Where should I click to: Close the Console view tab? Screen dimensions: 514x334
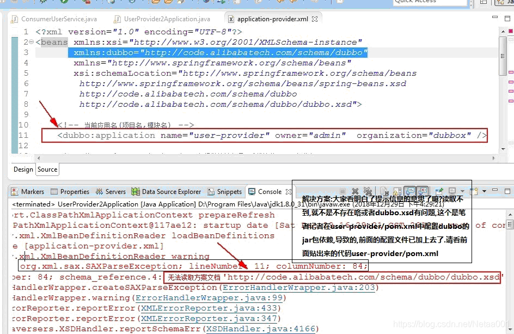click(x=289, y=192)
